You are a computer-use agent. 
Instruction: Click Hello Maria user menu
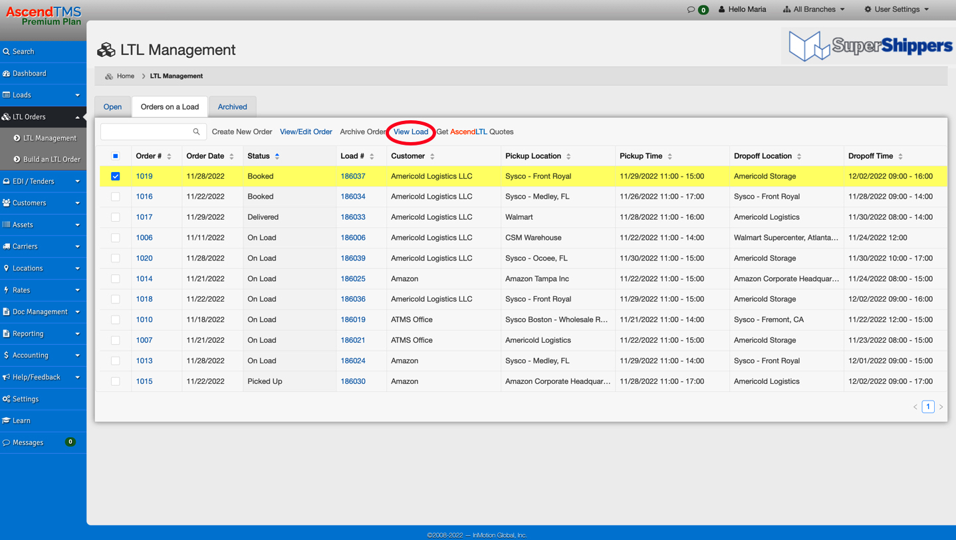(742, 9)
